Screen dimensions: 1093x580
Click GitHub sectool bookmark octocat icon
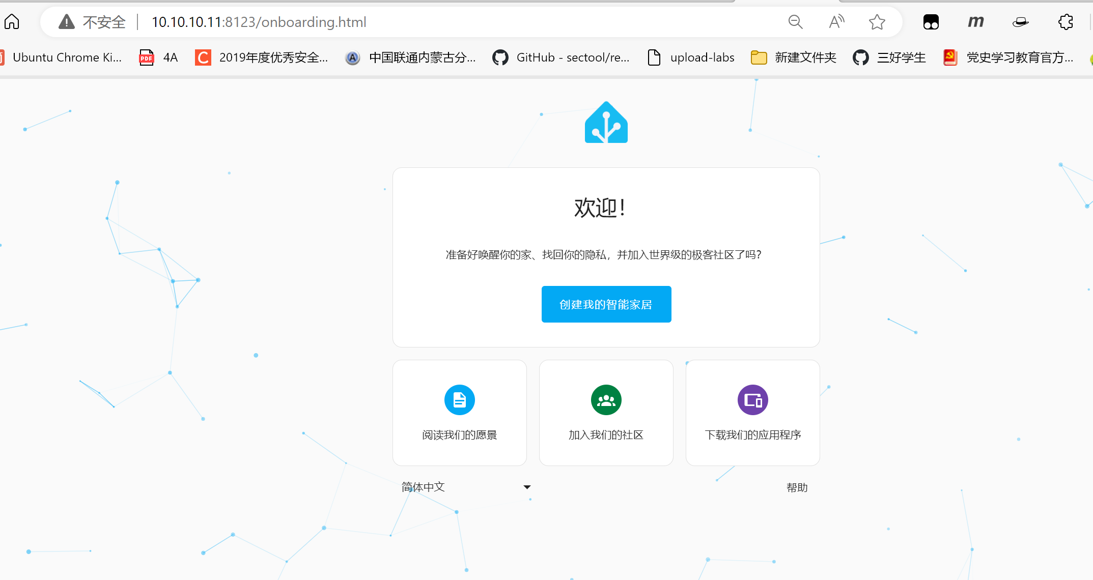[500, 57]
